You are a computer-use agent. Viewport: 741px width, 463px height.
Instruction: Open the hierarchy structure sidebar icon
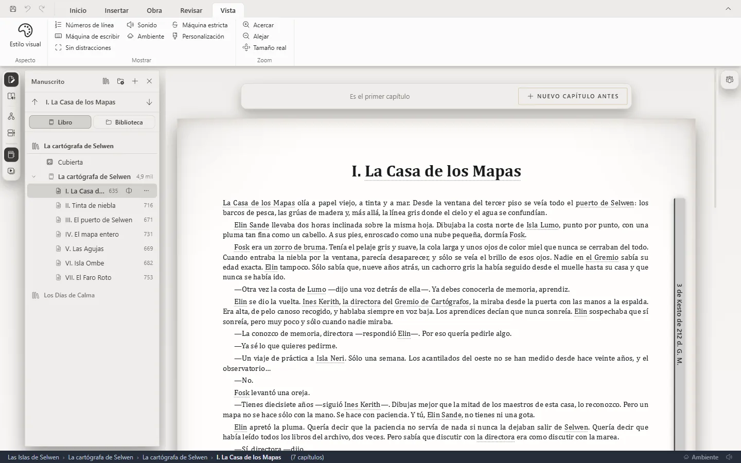pos(11,117)
